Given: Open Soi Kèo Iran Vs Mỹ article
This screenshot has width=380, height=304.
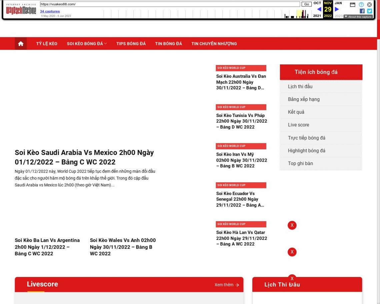Looking at the screenshot, I should click(241, 160).
